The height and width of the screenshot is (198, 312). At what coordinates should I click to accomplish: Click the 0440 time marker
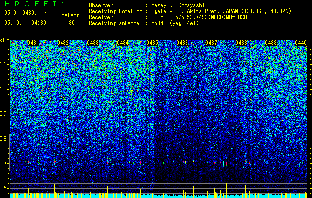click(x=301, y=43)
